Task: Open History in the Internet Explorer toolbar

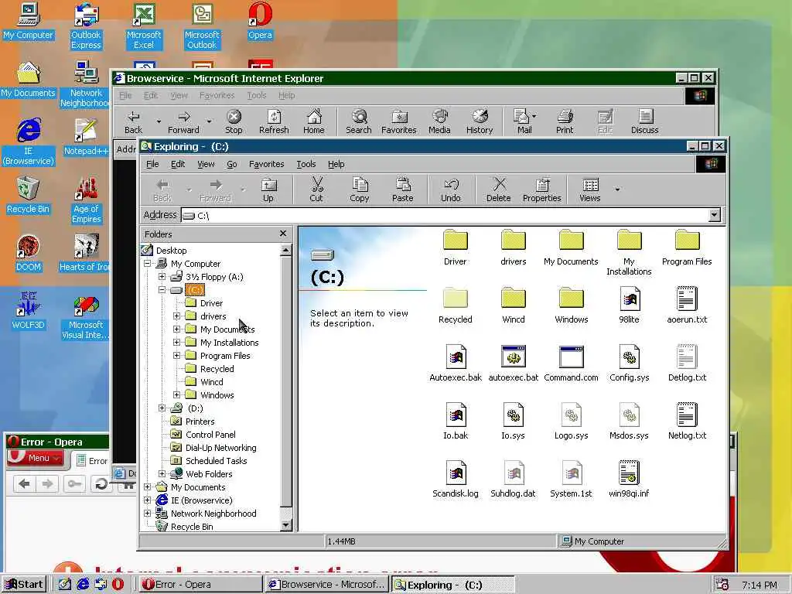Action: point(480,121)
